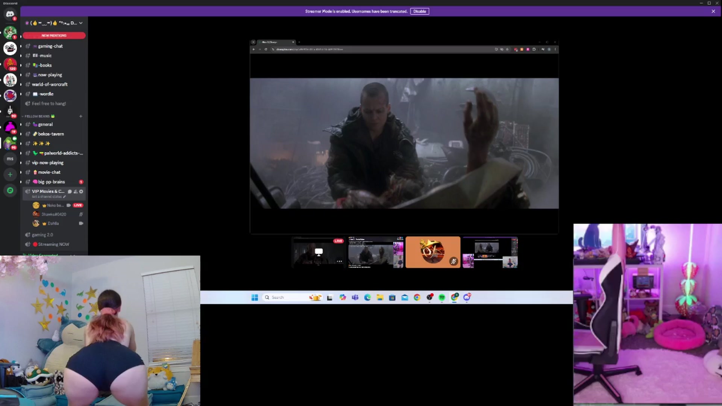Open the palworld-addicts channel

54,153
